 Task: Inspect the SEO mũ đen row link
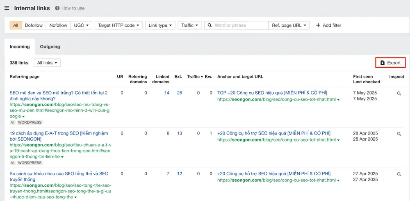tap(399, 94)
